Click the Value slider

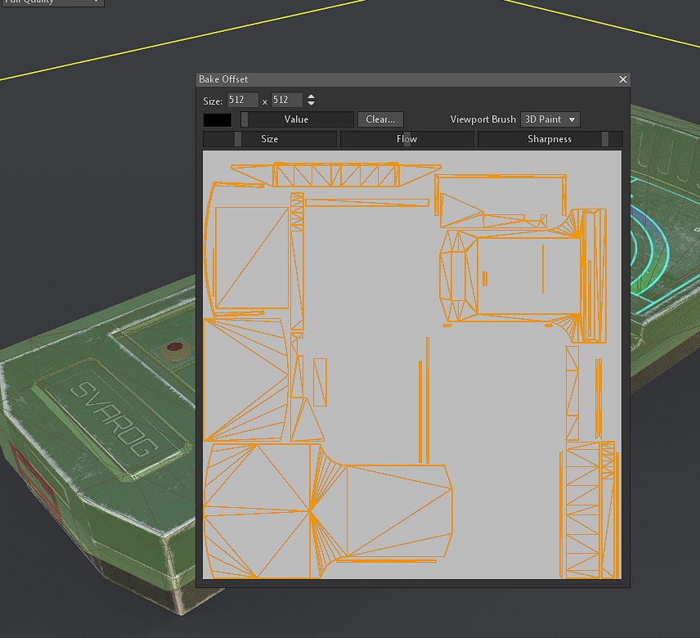pyautogui.click(x=297, y=119)
